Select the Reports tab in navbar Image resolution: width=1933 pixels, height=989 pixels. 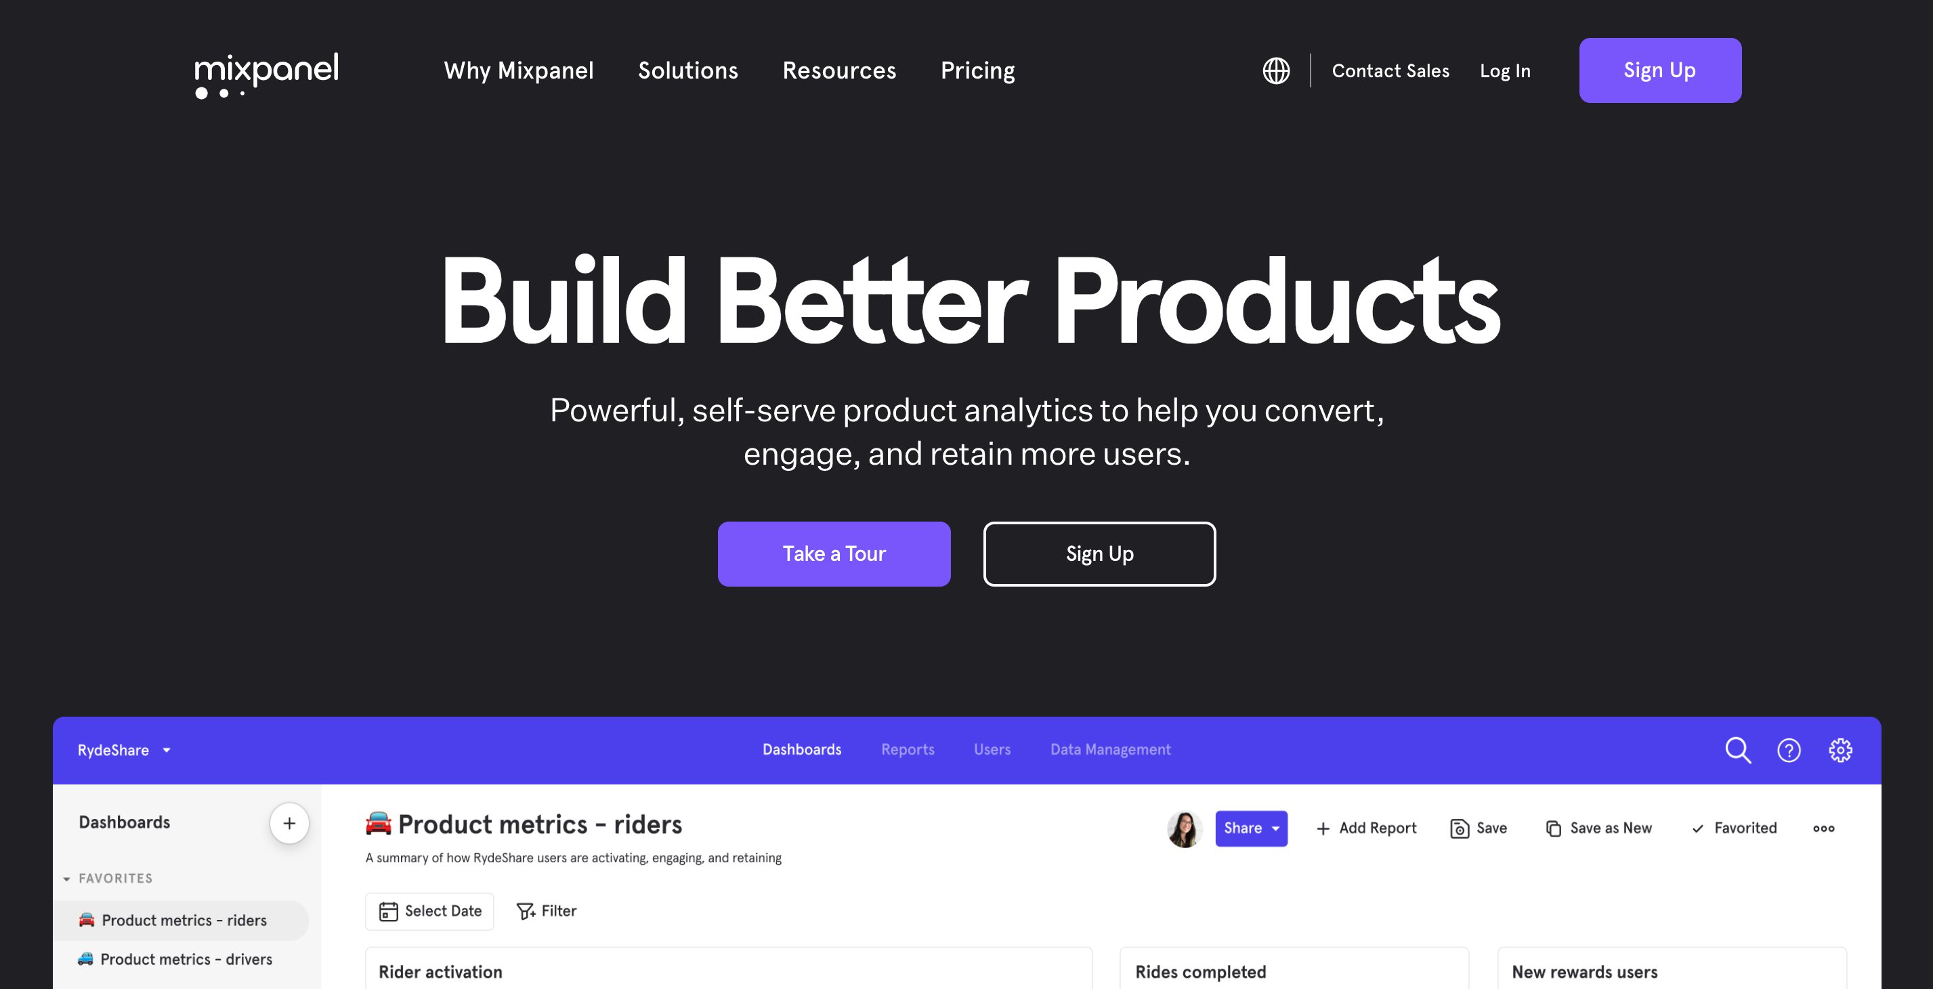tap(908, 749)
